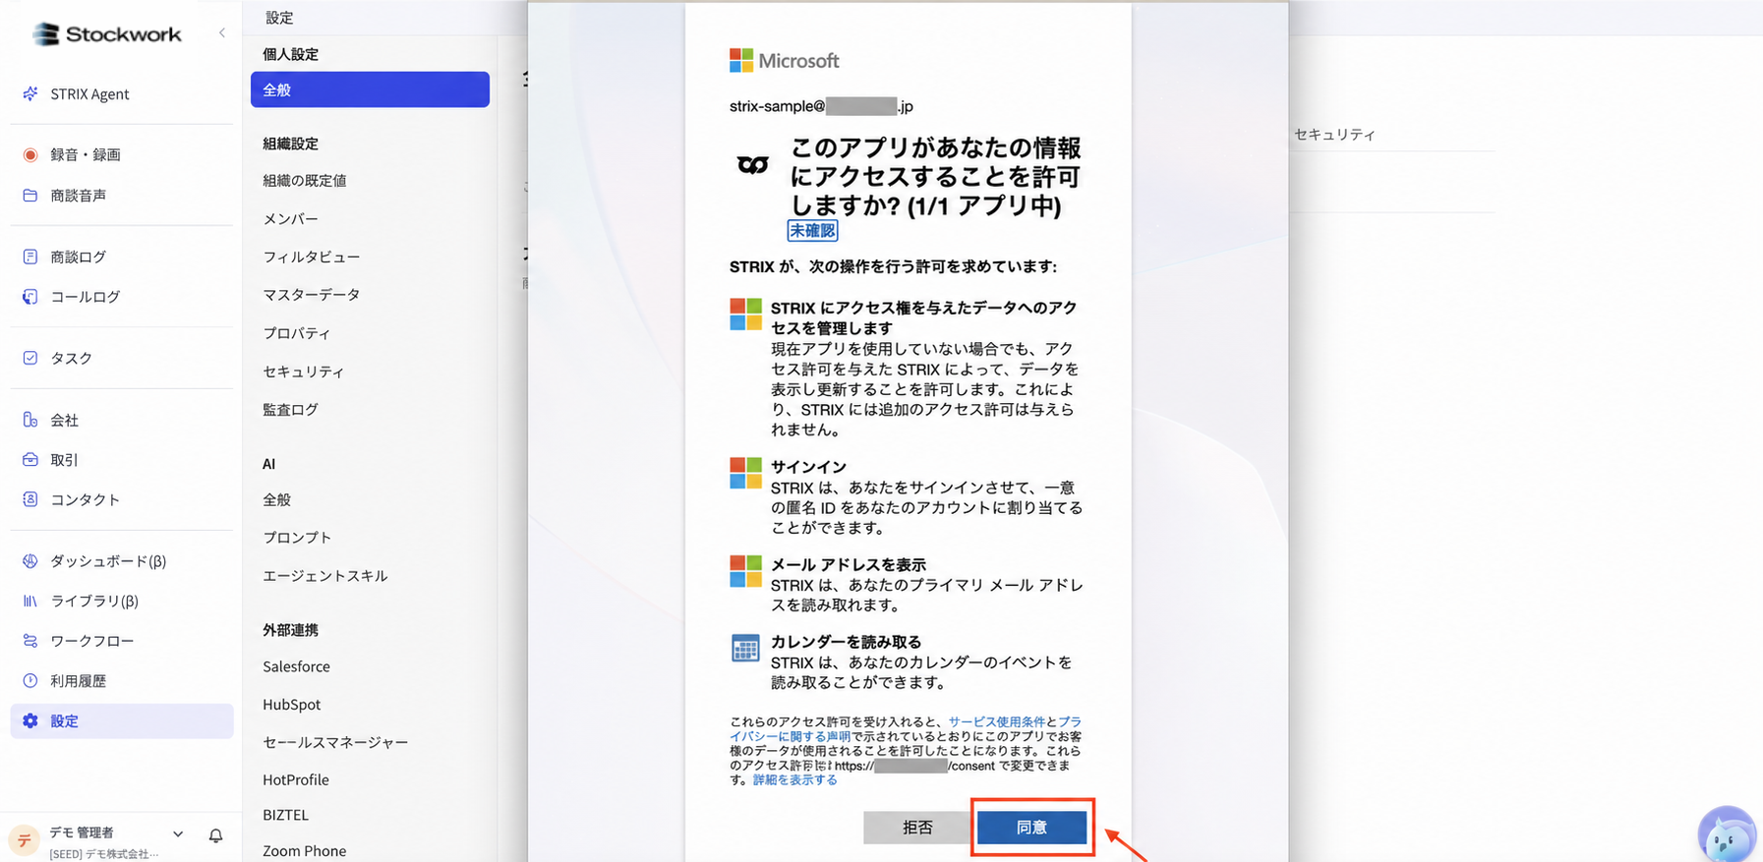
Task: Click the notification bell icon
Action: coord(215,835)
